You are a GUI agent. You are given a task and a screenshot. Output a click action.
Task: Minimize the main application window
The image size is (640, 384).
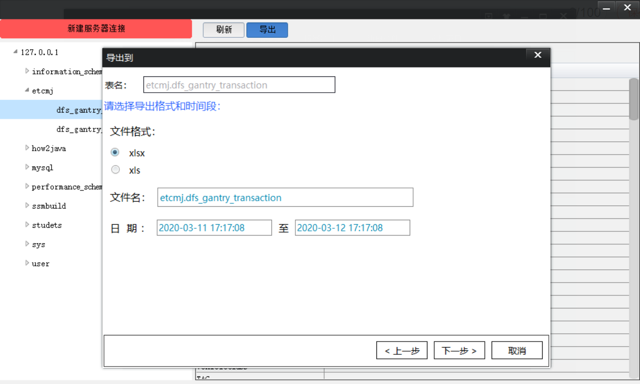point(607,8)
